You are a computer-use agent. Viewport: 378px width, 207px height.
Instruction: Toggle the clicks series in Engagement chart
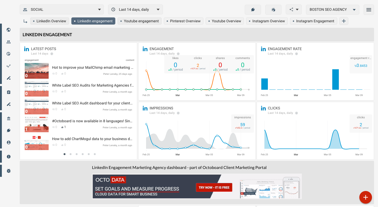point(198,64)
